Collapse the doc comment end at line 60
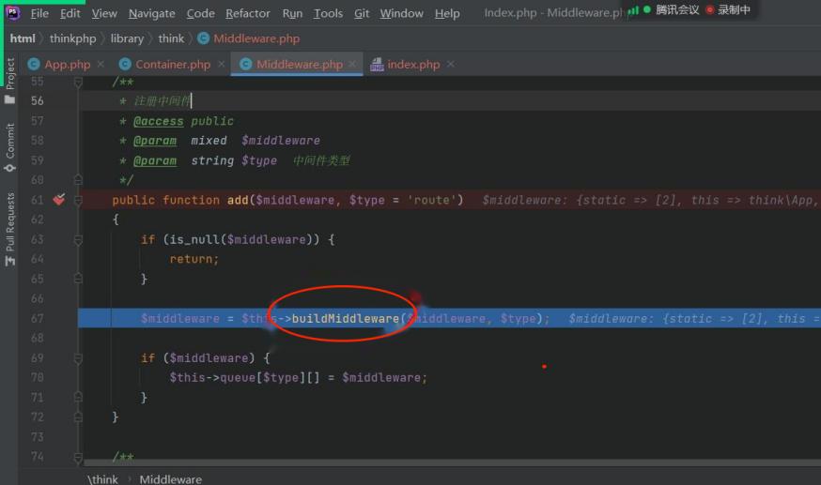821x485 pixels. (78, 180)
